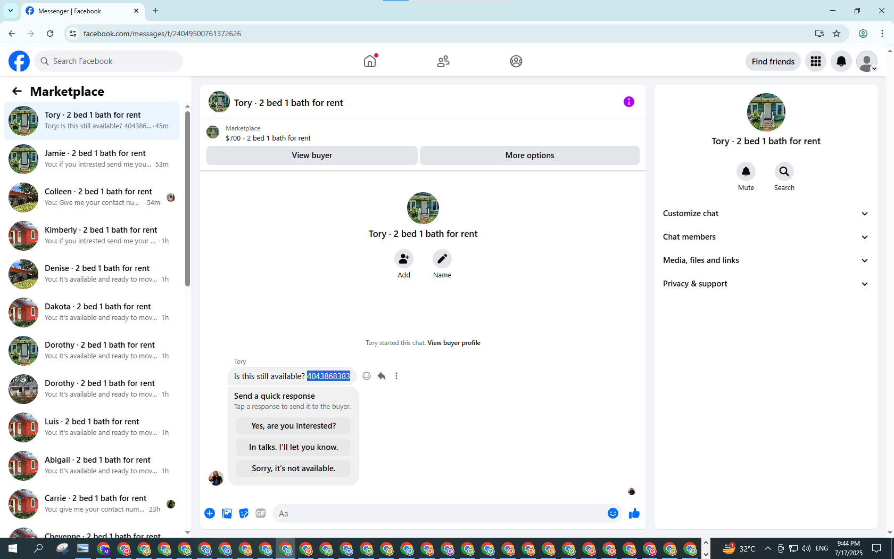Open Dakota conversation in the list

tap(92, 313)
